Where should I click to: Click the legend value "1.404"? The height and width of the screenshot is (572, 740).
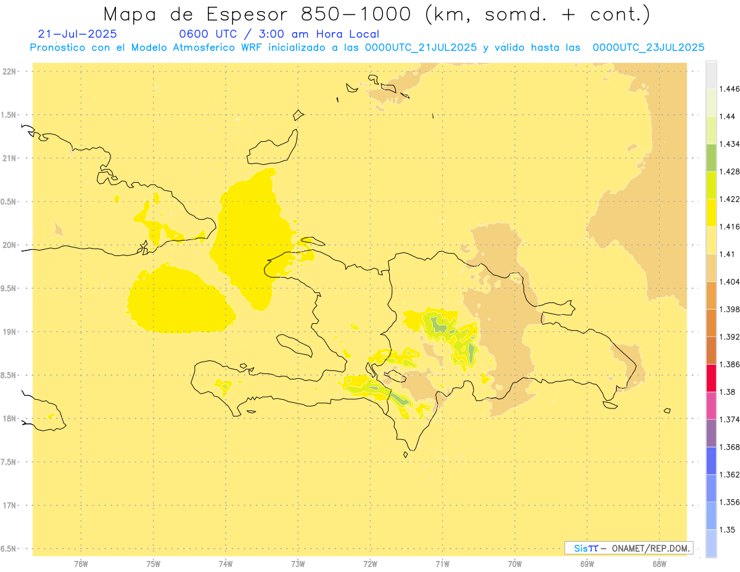pos(730,281)
